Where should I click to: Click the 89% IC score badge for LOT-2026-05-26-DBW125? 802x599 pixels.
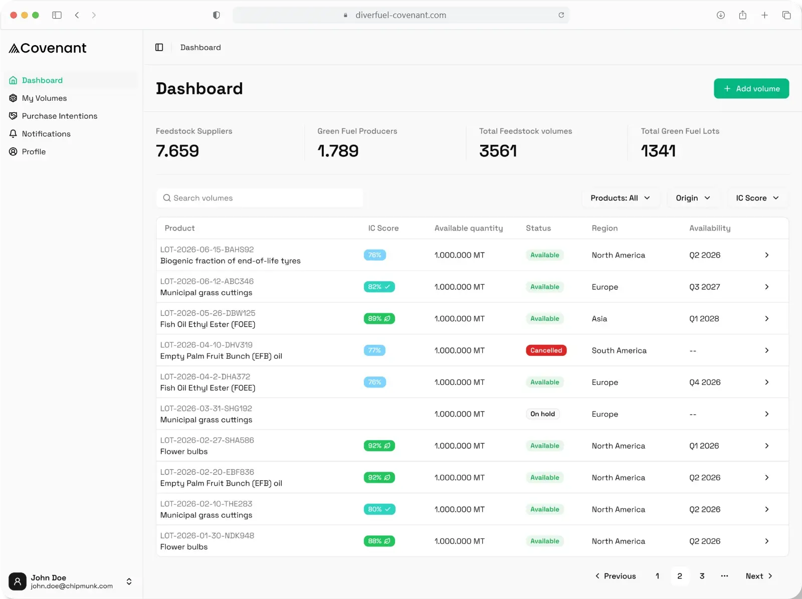[379, 319]
